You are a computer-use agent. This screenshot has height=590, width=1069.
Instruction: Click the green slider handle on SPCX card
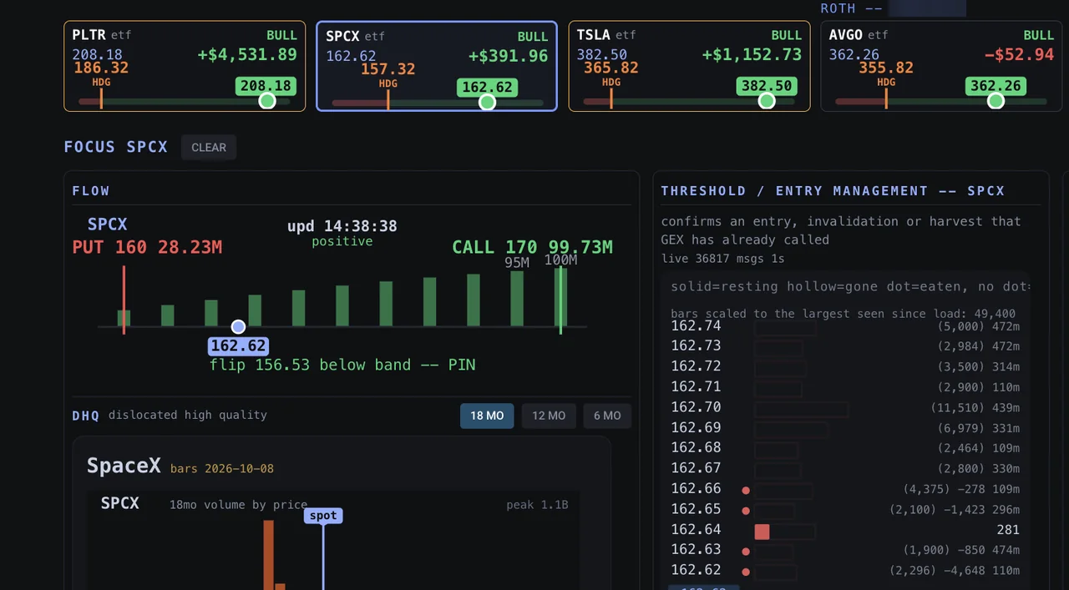point(488,102)
